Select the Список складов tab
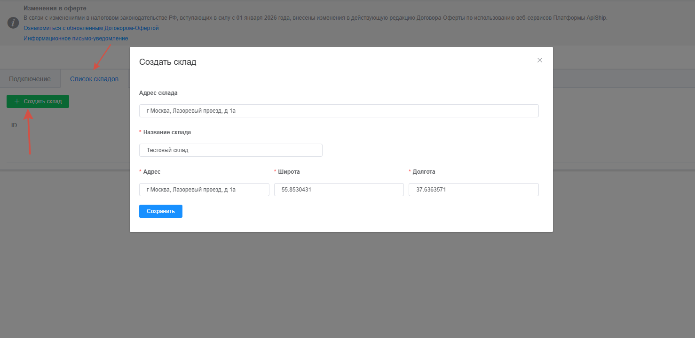695x338 pixels. pos(94,79)
